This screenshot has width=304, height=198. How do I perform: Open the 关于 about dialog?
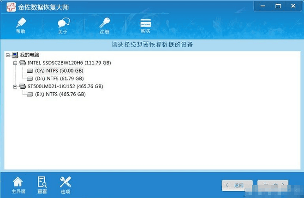pos(63,26)
